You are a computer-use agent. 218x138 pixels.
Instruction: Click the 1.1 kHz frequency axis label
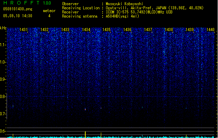click(3, 45)
